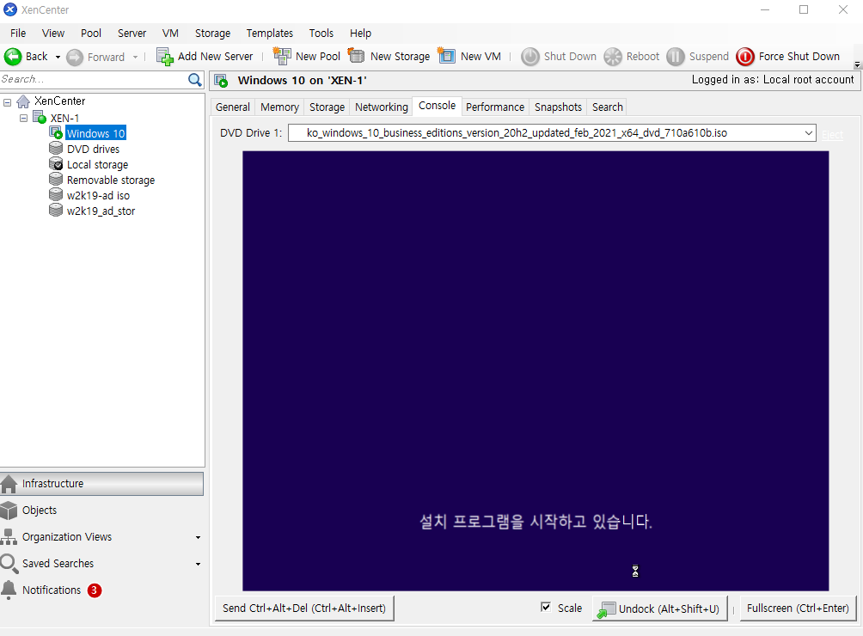The image size is (863, 636).
Task: Open the Server menu
Action: coord(132,33)
